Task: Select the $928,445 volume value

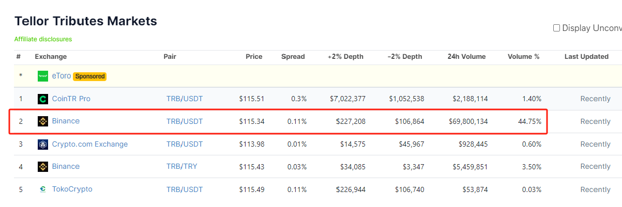Action: (x=473, y=144)
